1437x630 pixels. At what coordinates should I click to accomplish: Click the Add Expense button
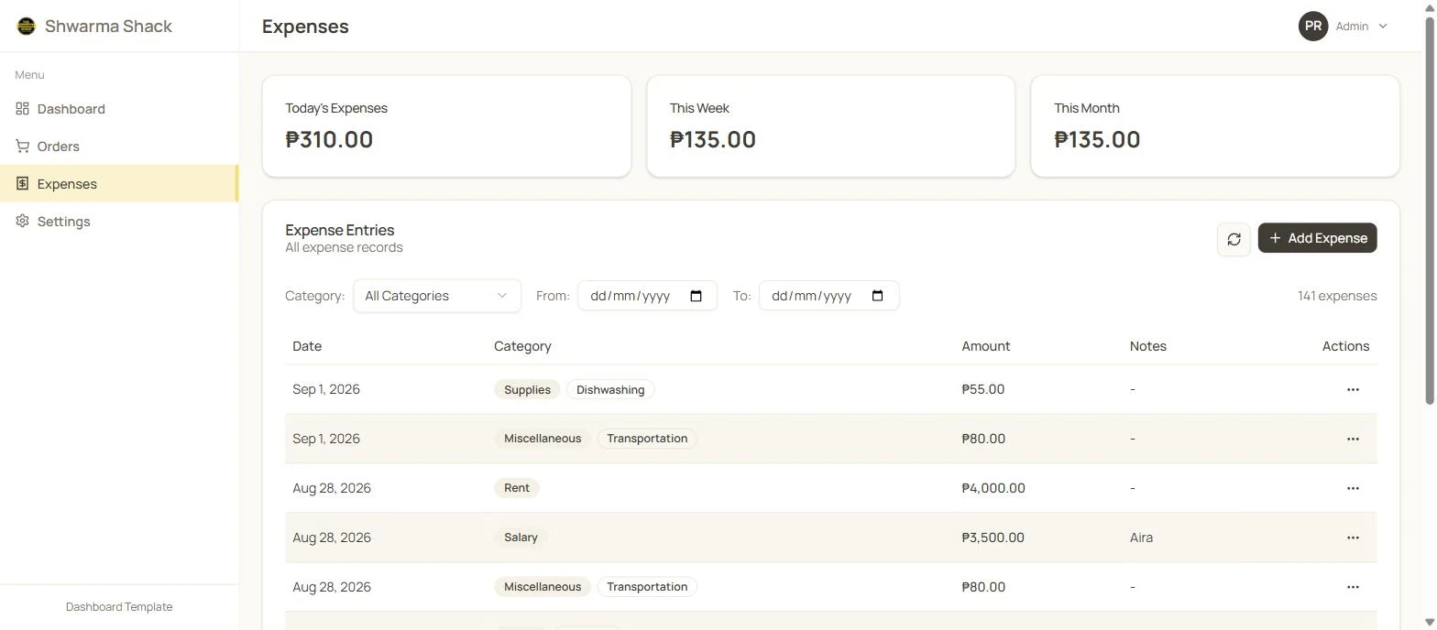(x=1317, y=238)
